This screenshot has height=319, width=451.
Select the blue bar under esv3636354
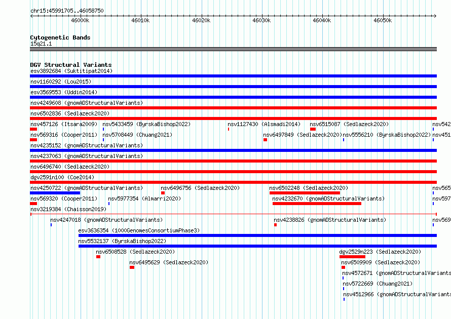(258, 235)
